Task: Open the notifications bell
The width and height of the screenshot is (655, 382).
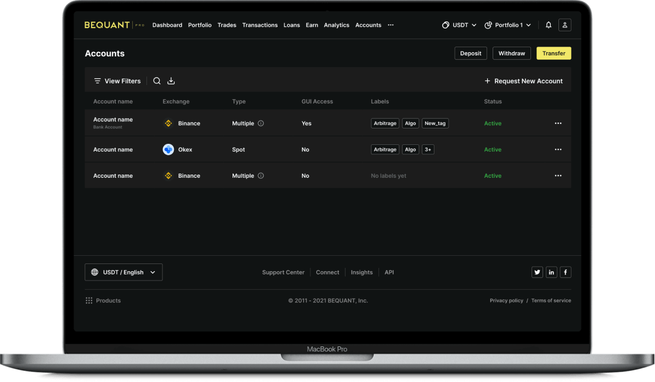Action: tap(549, 25)
